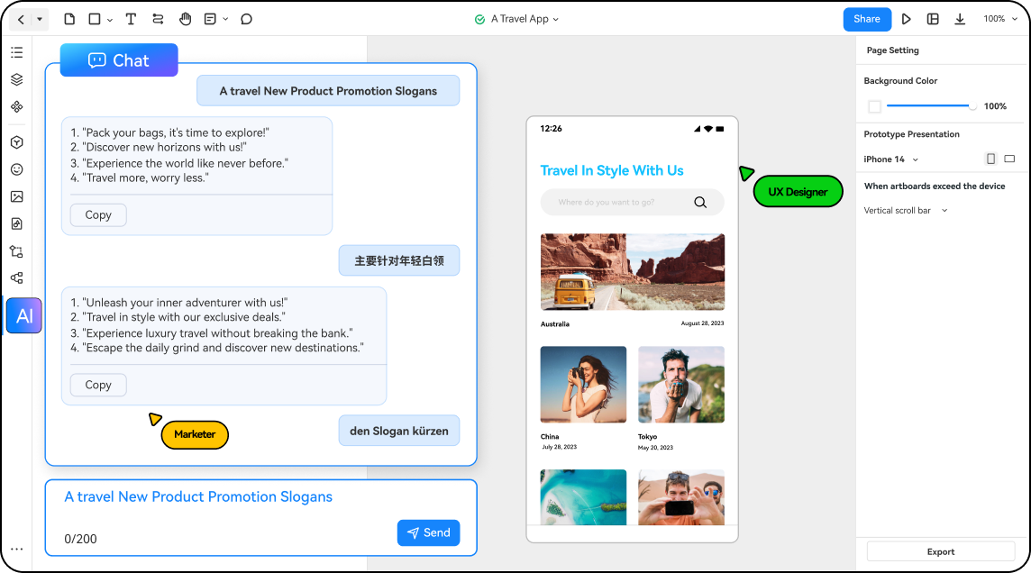Click the Export button
This screenshot has width=1031, height=573.
[940, 552]
